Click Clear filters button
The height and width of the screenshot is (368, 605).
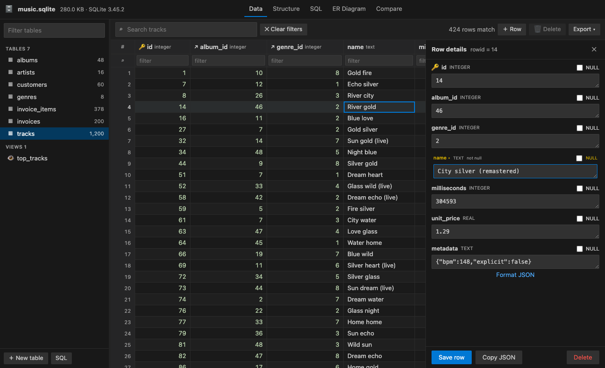[283, 29]
